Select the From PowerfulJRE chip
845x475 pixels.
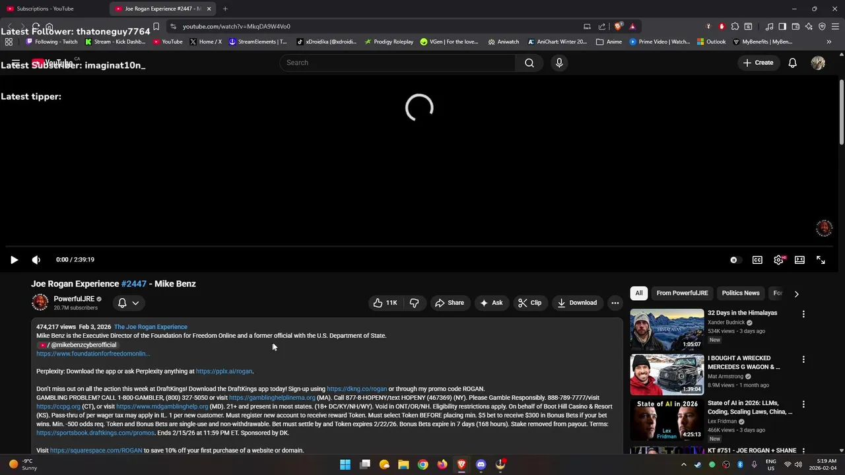click(x=682, y=293)
